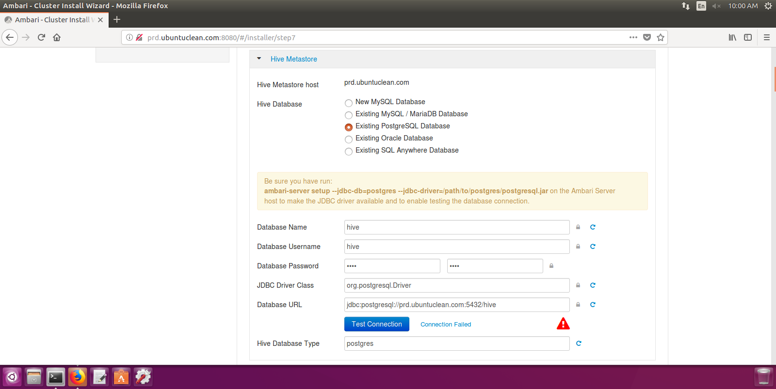The image size is (776, 389).
Task: Reset Database Username with its undo icon
Action: (x=593, y=247)
